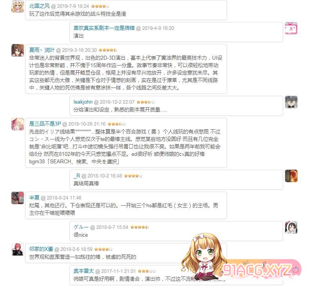The width and height of the screenshot is (314, 289).
Task: Click avatar next to 北国之风 comment
Action: click(x=18, y=6)
